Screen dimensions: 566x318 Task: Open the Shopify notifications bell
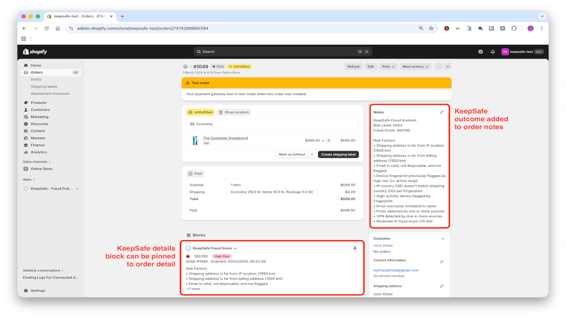click(493, 52)
